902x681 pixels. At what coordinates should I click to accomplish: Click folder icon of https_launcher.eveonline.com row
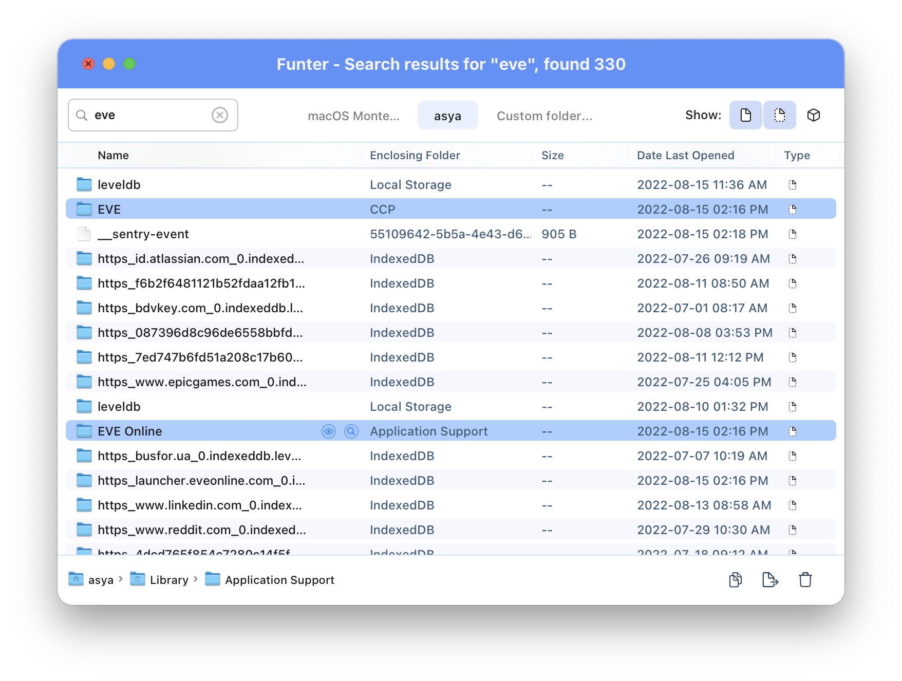(84, 480)
